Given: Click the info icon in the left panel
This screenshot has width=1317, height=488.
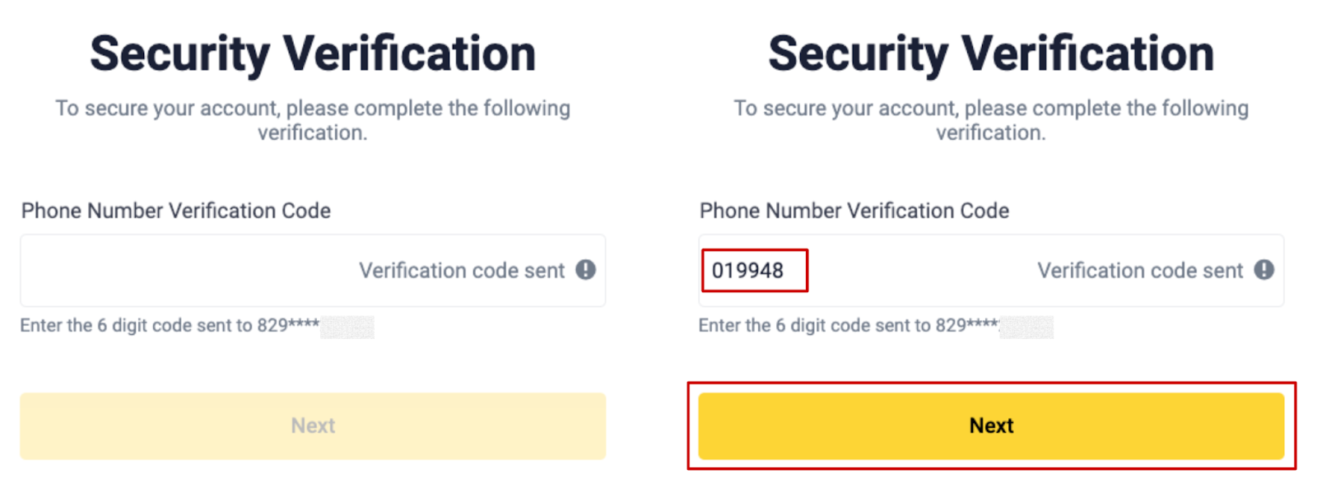Looking at the screenshot, I should 585,270.
